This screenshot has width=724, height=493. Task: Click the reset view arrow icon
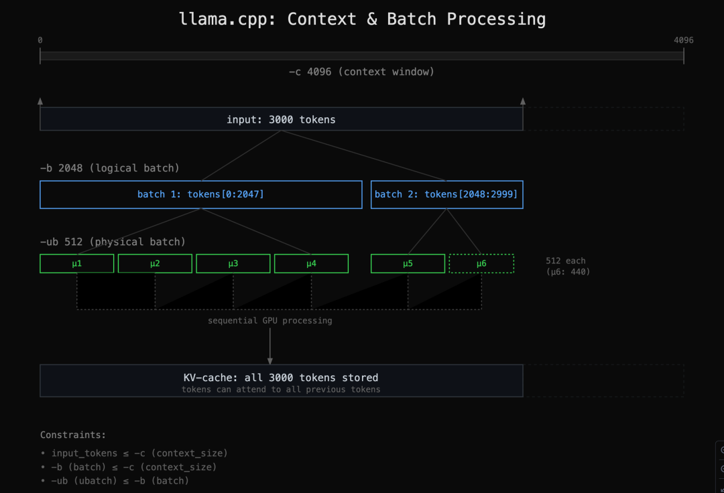pos(722,489)
